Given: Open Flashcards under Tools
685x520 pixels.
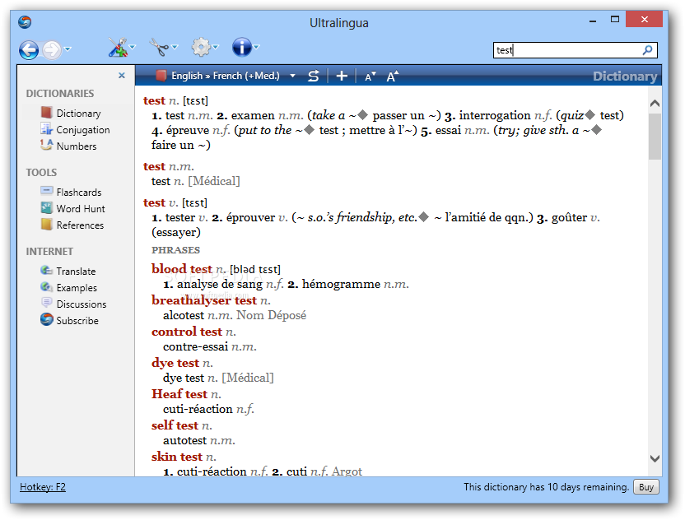Looking at the screenshot, I should click(x=79, y=193).
